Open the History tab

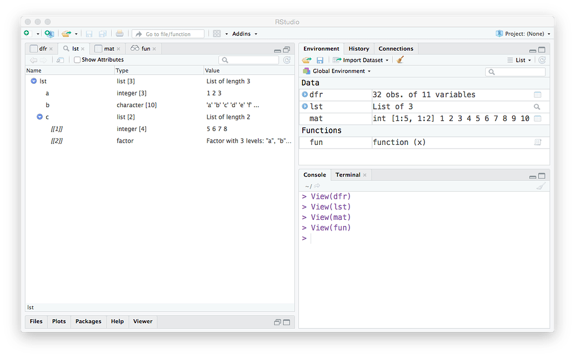click(x=359, y=49)
